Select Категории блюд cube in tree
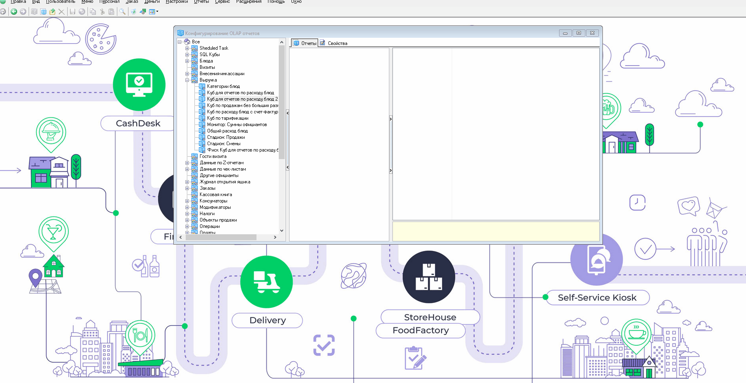Viewport: 746px width, 383px height. [x=223, y=86]
